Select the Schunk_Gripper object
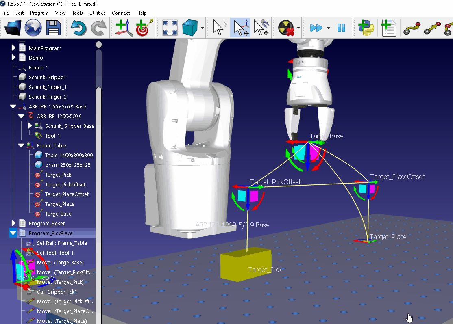Viewport: 453px width, 324px height. pos(47,77)
